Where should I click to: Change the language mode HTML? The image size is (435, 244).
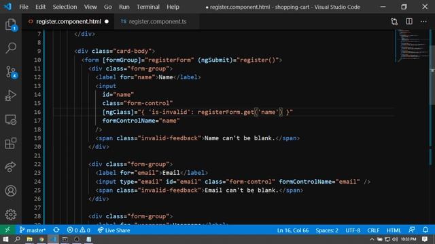click(x=394, y=230)
